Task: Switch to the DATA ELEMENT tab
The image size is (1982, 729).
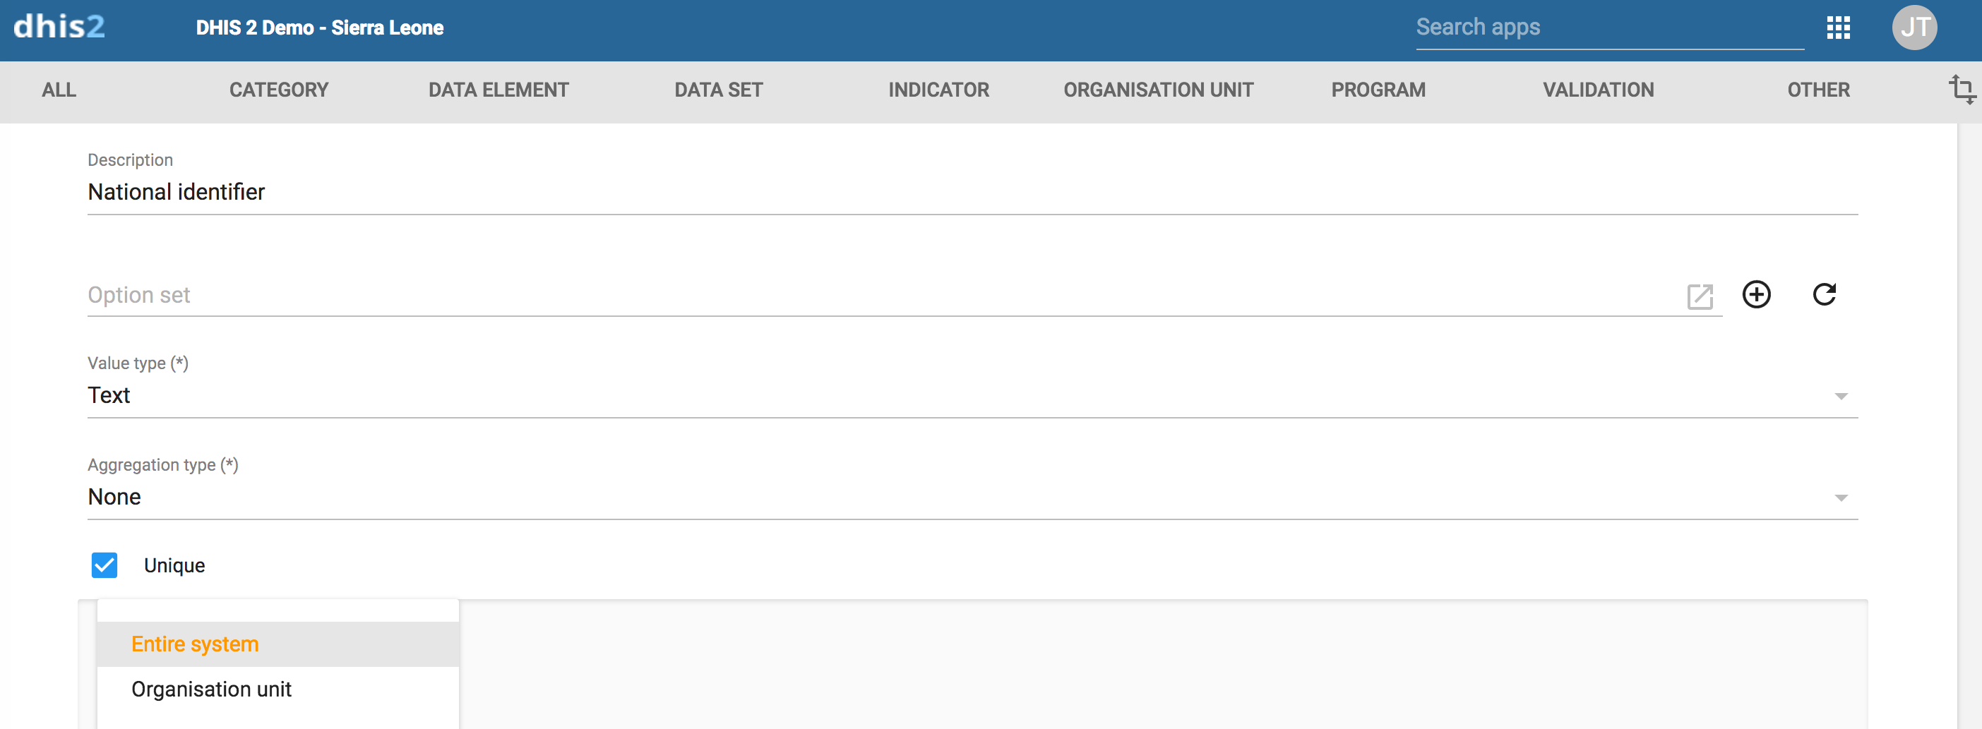Action: pos(498,90)
